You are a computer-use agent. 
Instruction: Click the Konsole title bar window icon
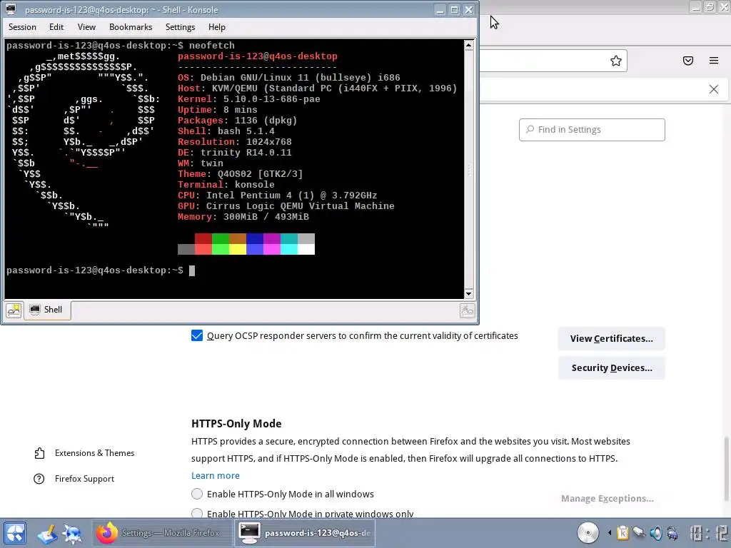tap(11, 9)
